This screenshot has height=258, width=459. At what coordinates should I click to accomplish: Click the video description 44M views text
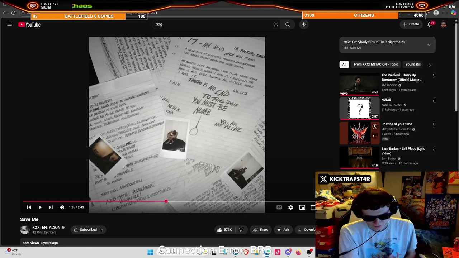click(x=31, y=243)
